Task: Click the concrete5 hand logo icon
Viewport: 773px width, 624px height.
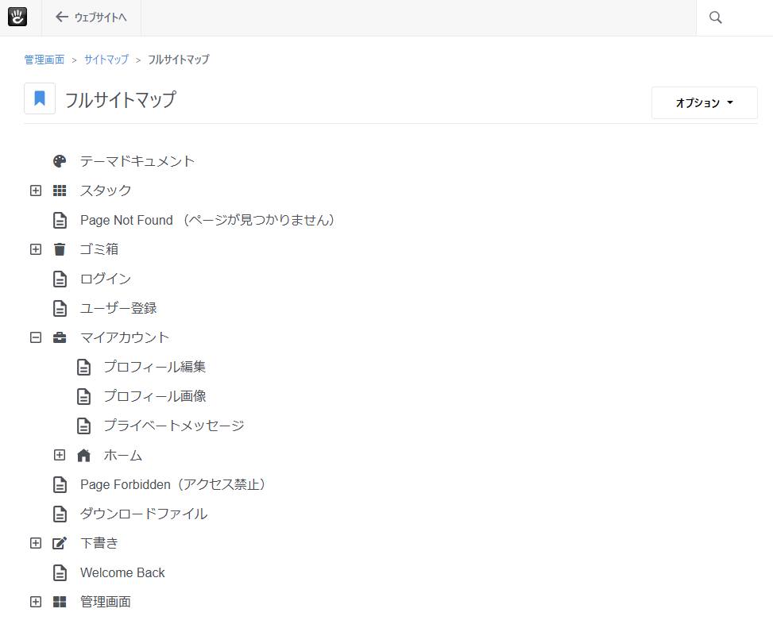Action: tap(17, 17)
